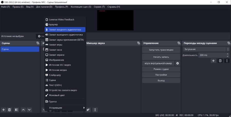The width and height of the screenshot is (231, 117).
Task: Move the scene up with the arrow icon
Action: click(x=23, y=110)
